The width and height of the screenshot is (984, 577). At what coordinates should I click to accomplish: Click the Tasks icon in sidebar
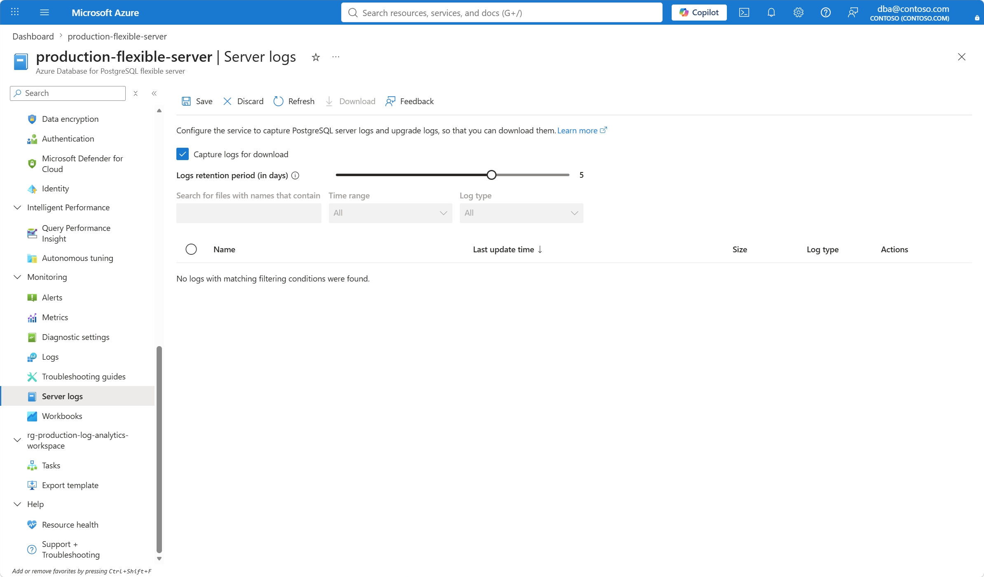pyautogui.click(x=32, y=465)
